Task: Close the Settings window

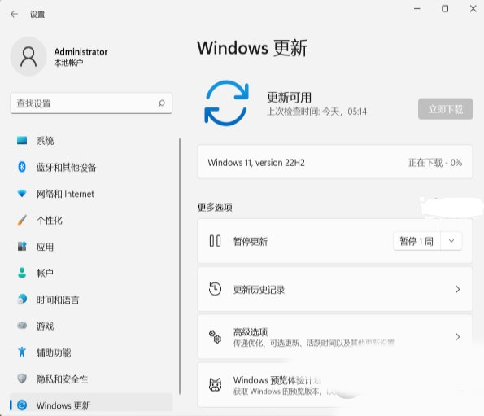Action: [473, 9]
